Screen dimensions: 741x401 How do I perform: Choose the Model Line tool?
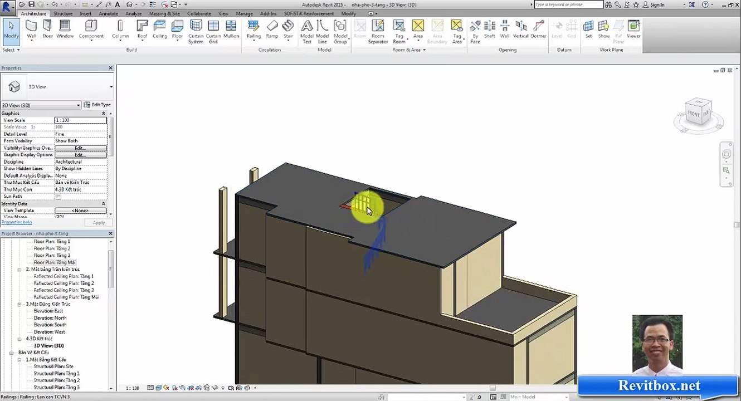click(x=323, y=32)
